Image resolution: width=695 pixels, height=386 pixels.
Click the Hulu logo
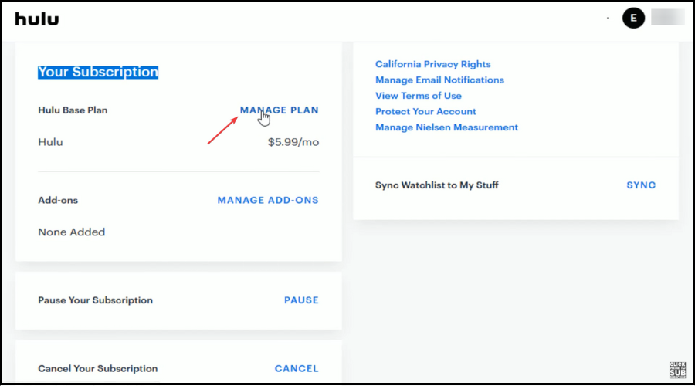click(x=37, y=19)
